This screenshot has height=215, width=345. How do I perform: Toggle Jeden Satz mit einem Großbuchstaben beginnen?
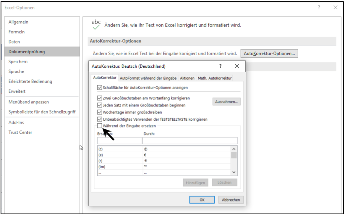[x=100, y=105]
